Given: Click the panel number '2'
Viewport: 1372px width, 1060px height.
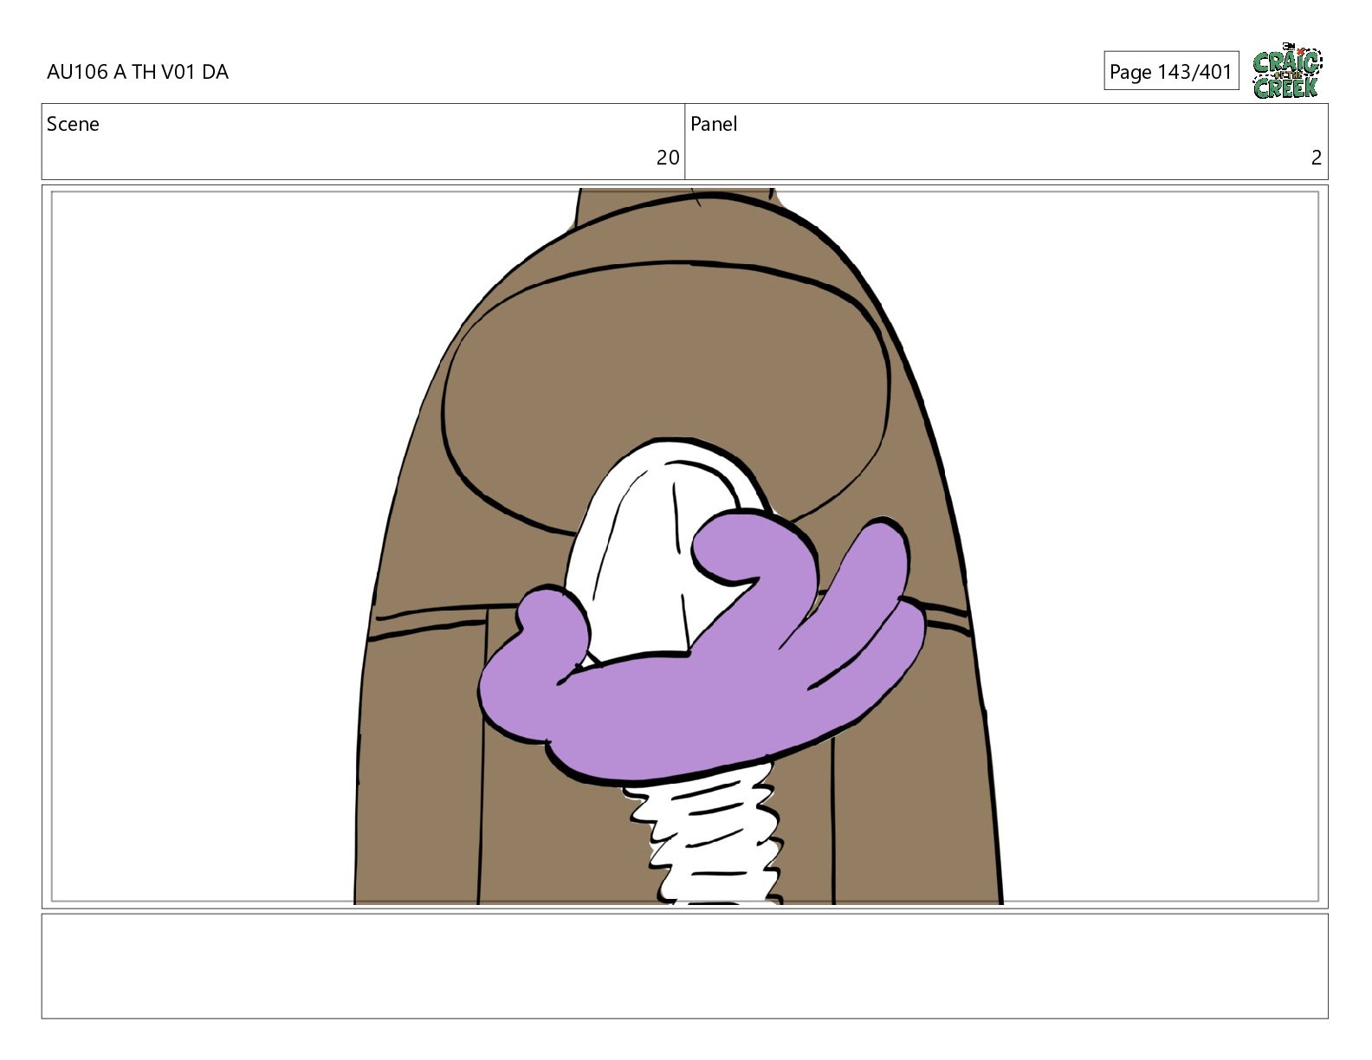Looking at the screenshot, I should pos(1316,158).
